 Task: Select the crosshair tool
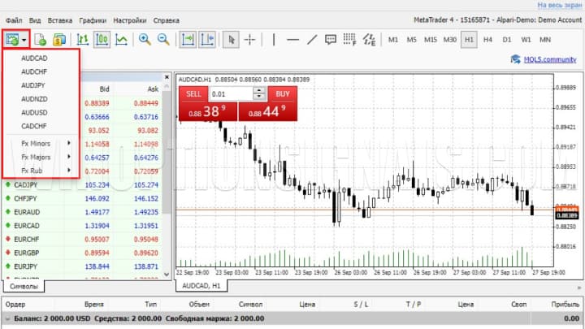(x=250, y=39)
